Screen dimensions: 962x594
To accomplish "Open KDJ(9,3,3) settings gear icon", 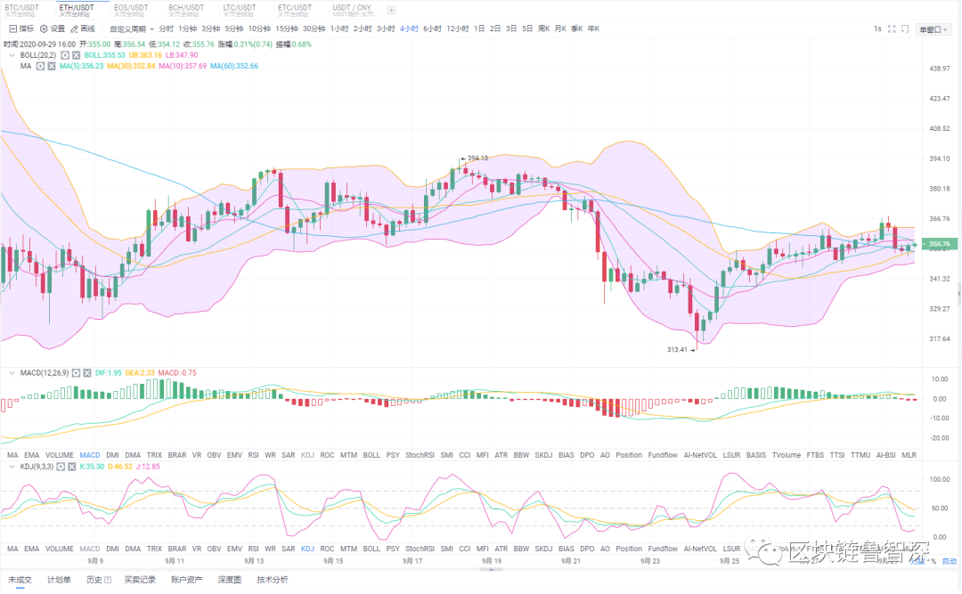I will pyautogui.click(x=61, y=467).
